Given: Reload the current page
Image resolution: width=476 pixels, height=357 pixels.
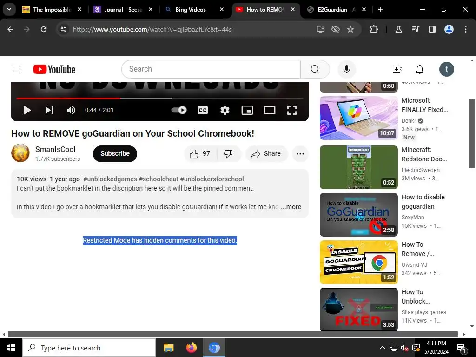Looking at the screenshot, I should (44, 29).
